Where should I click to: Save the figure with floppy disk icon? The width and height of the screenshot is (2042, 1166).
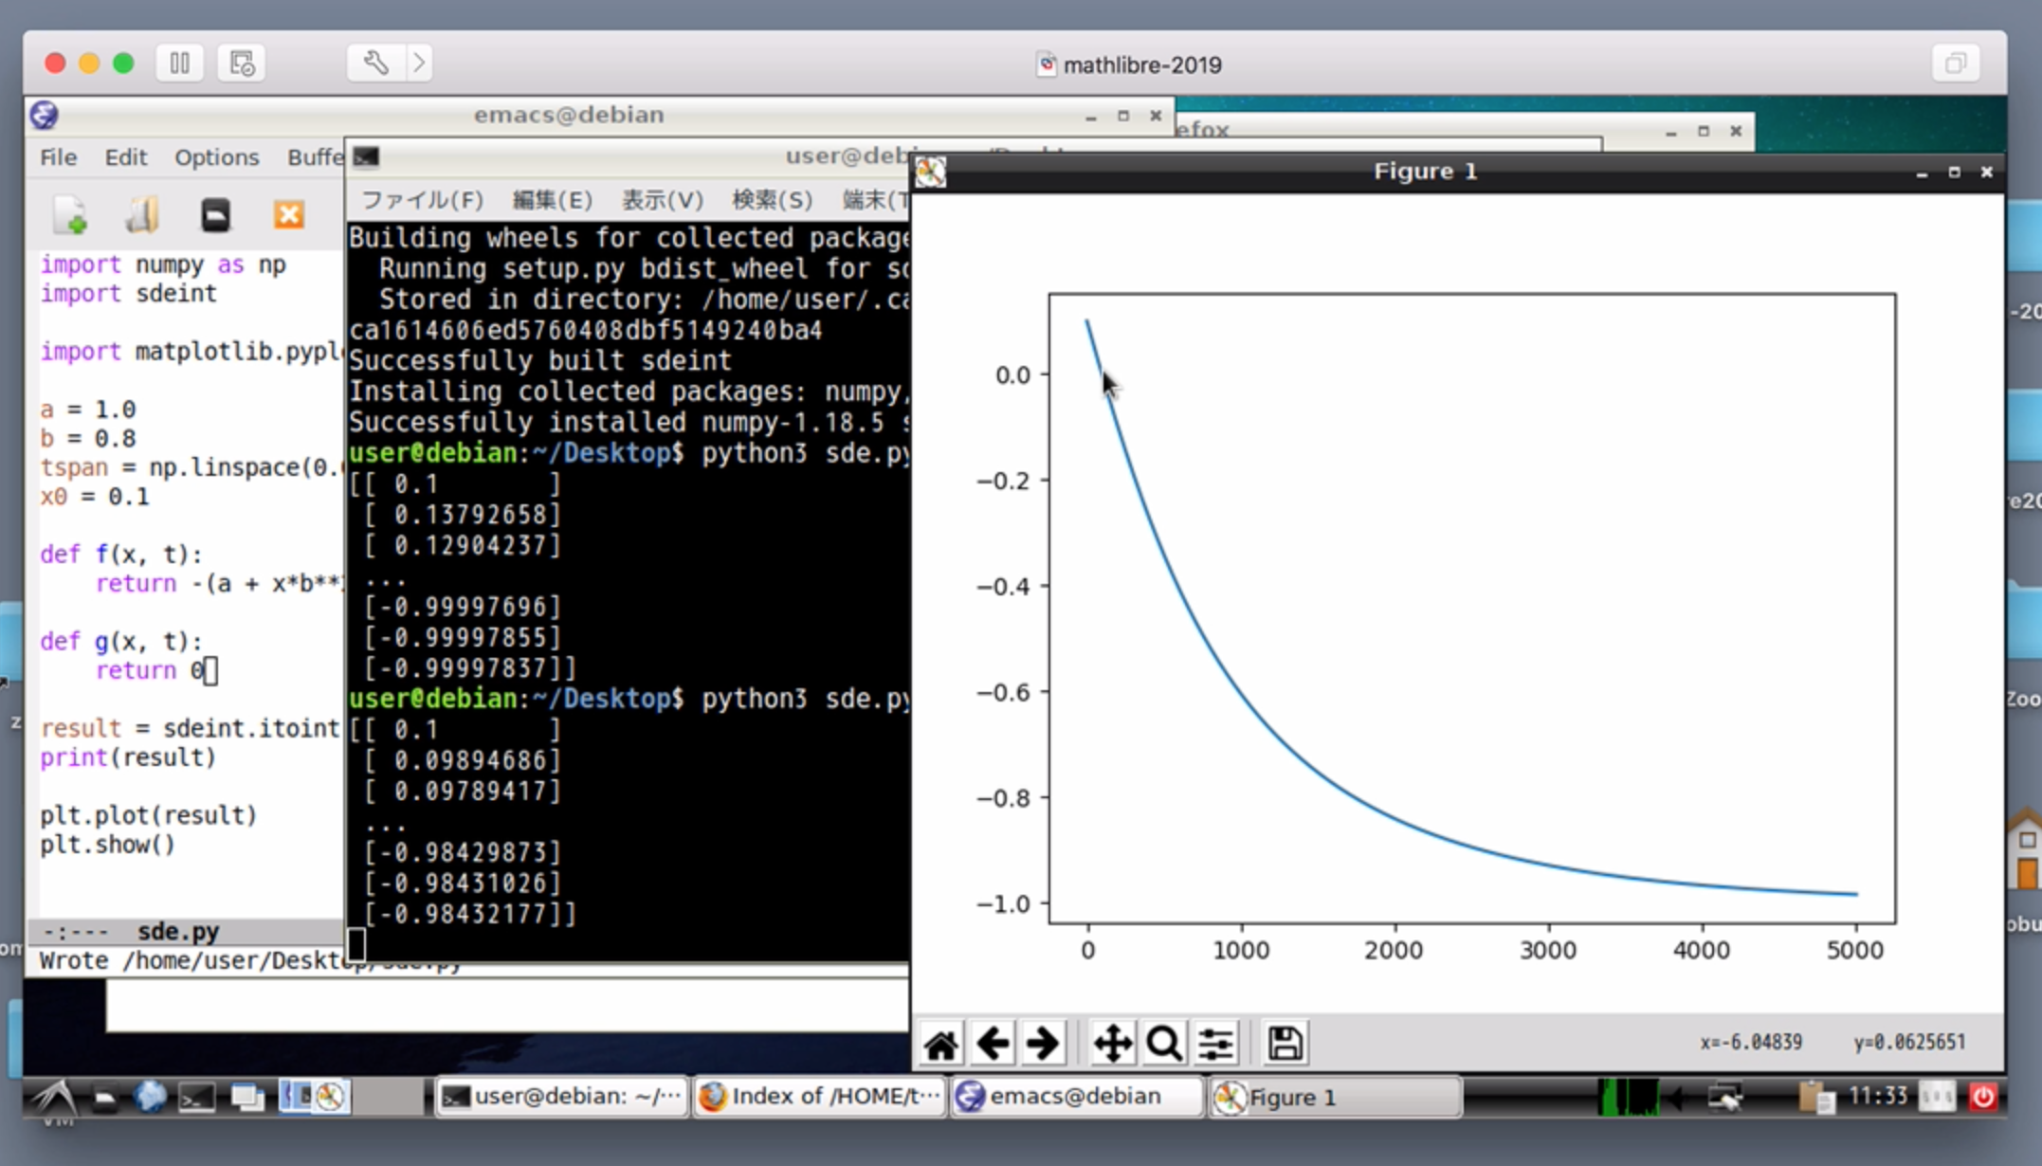click(1285, 1044)
